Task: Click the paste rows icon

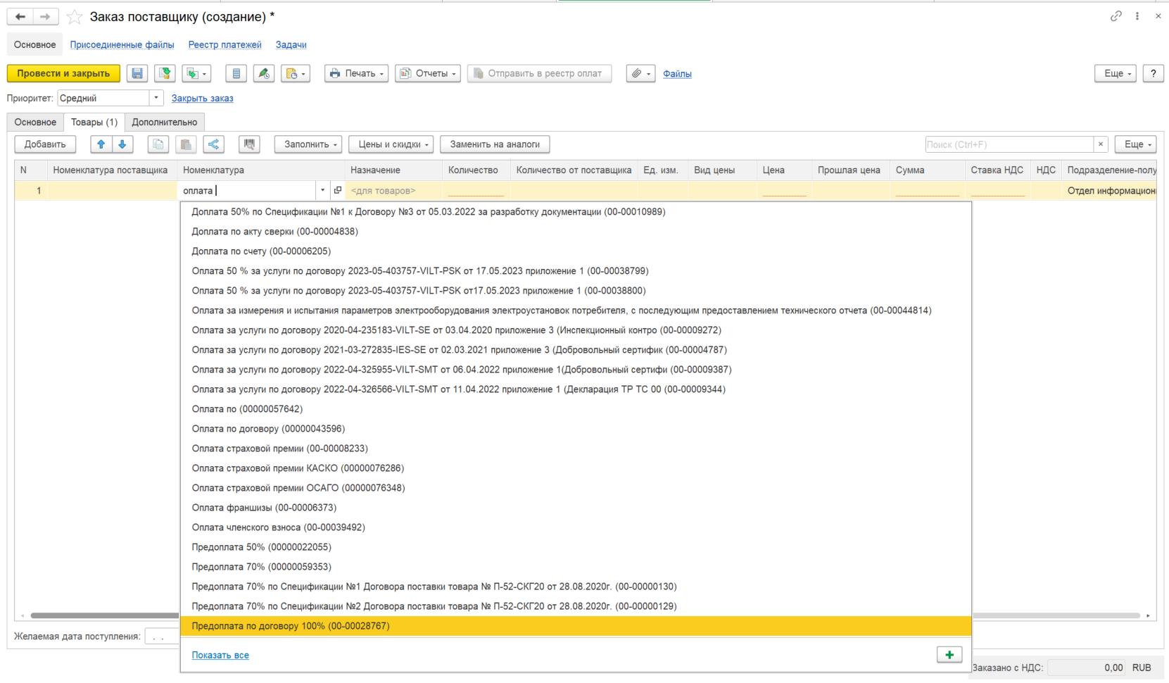Action: point(186,144)
